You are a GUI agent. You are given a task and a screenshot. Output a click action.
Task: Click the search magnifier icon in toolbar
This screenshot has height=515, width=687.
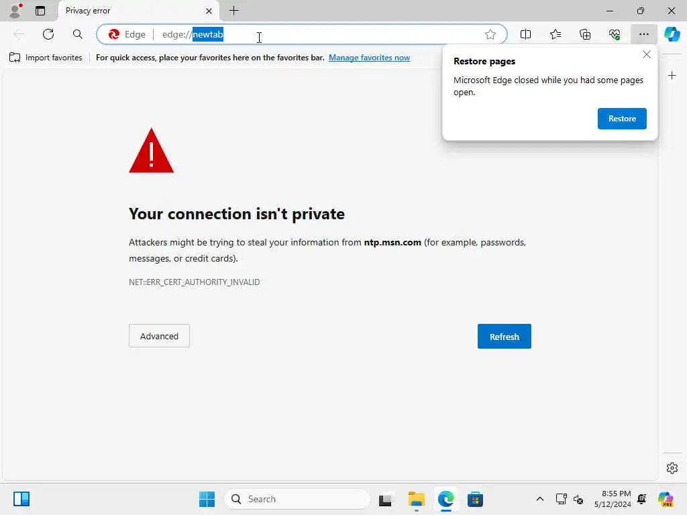click(x=78, y=34)
